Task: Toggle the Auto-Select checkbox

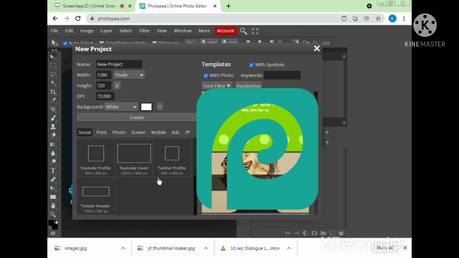Action: 65,43
